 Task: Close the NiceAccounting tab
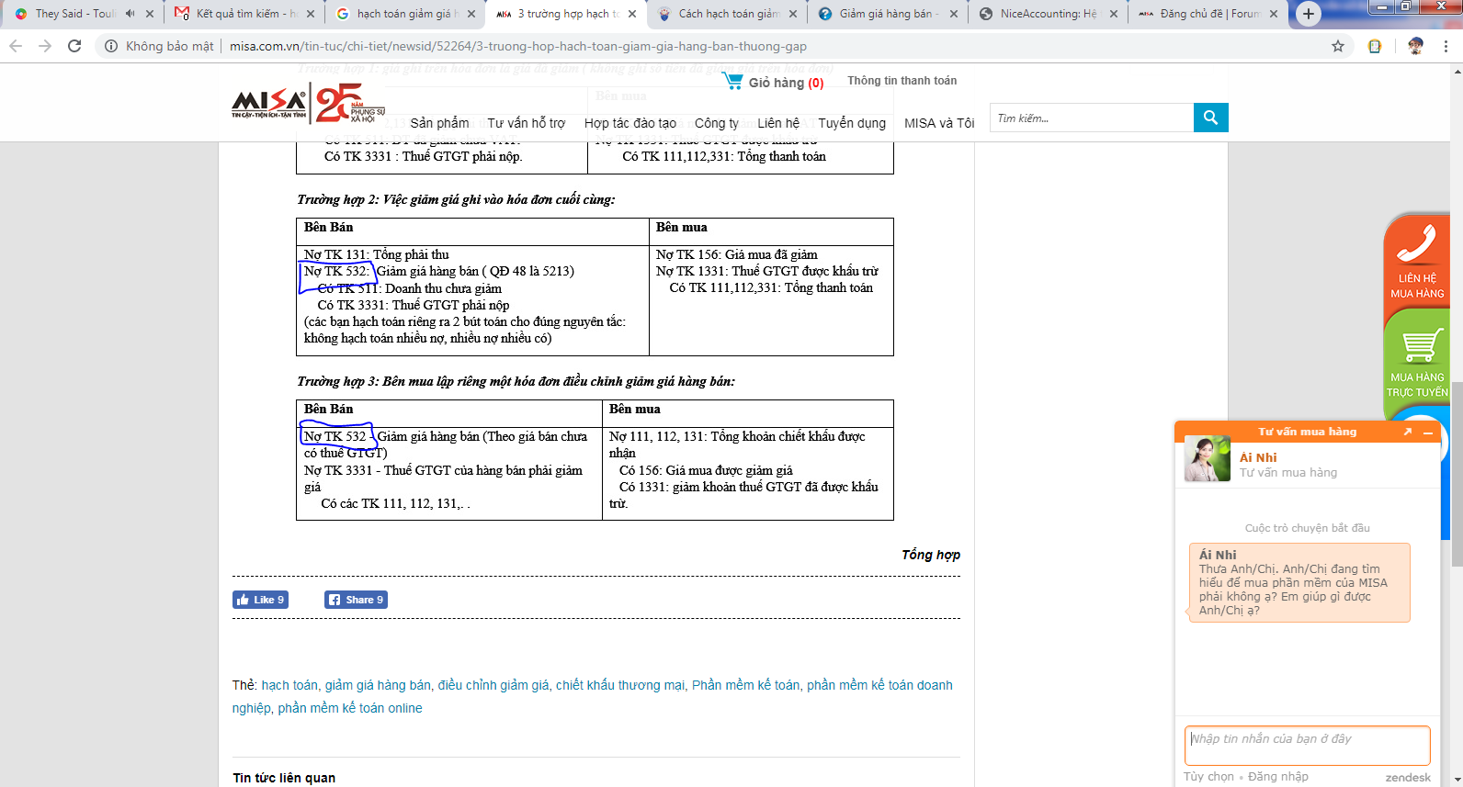point(1114,14)
